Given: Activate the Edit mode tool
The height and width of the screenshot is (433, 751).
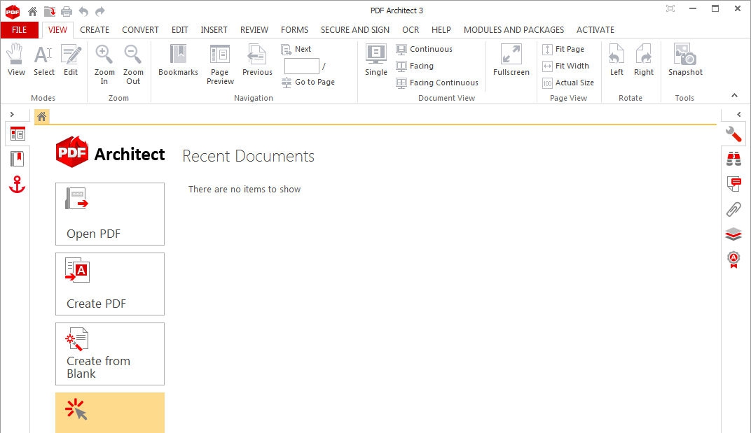Looking at the screenshot, I should click(71, 62).
